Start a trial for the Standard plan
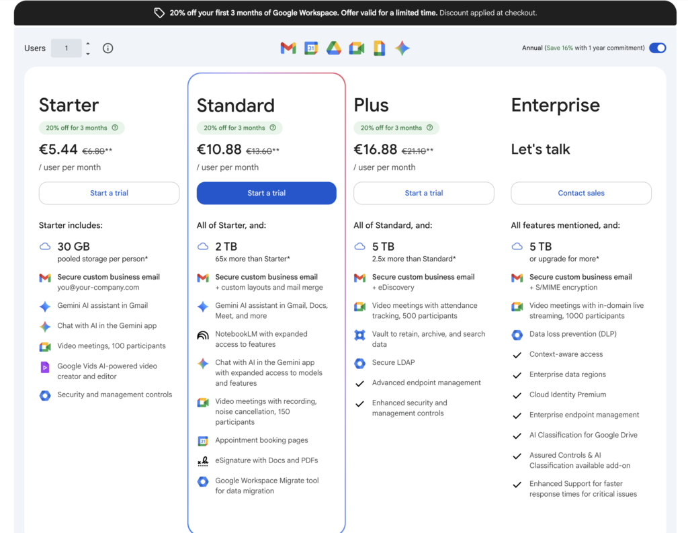This screenshot has width=688, height=533. pyautogui.click(x=266, y=193)
